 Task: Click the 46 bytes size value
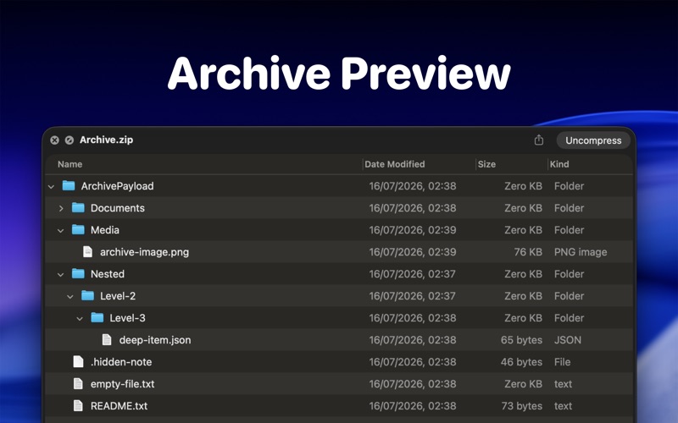521,362
